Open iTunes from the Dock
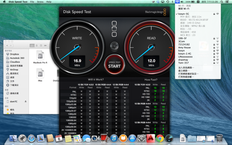 click(114, 138)
